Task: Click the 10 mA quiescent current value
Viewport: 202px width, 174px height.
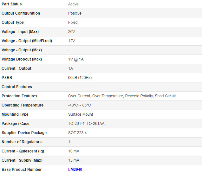Action: [x=74, y=151]
